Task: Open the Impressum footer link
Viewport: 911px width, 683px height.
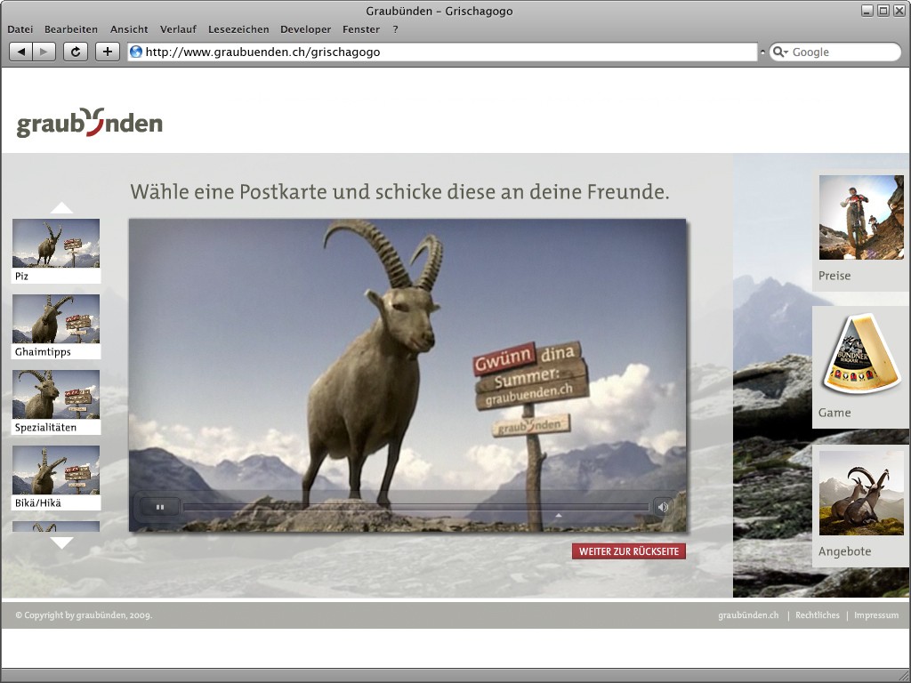Action: coord(876,615)
